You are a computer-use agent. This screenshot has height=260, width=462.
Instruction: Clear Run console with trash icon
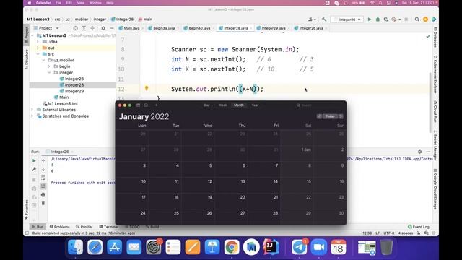(x=43, y=203)
